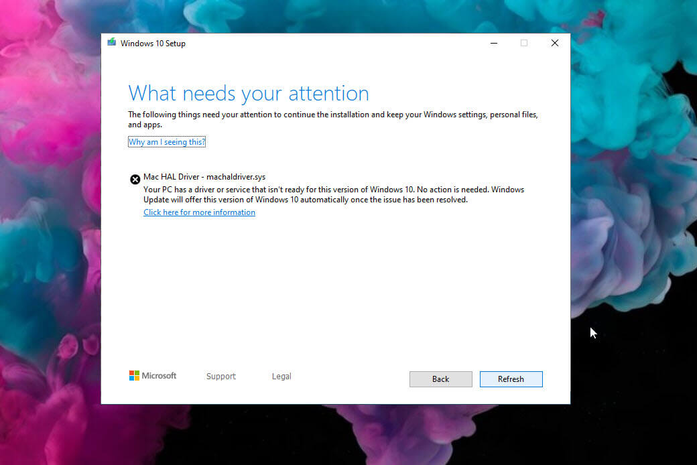Click the paragraph starting 'The following things need'
Viewport: 697px width, 465px height.
pyautogui.click(x=333, y=119)
